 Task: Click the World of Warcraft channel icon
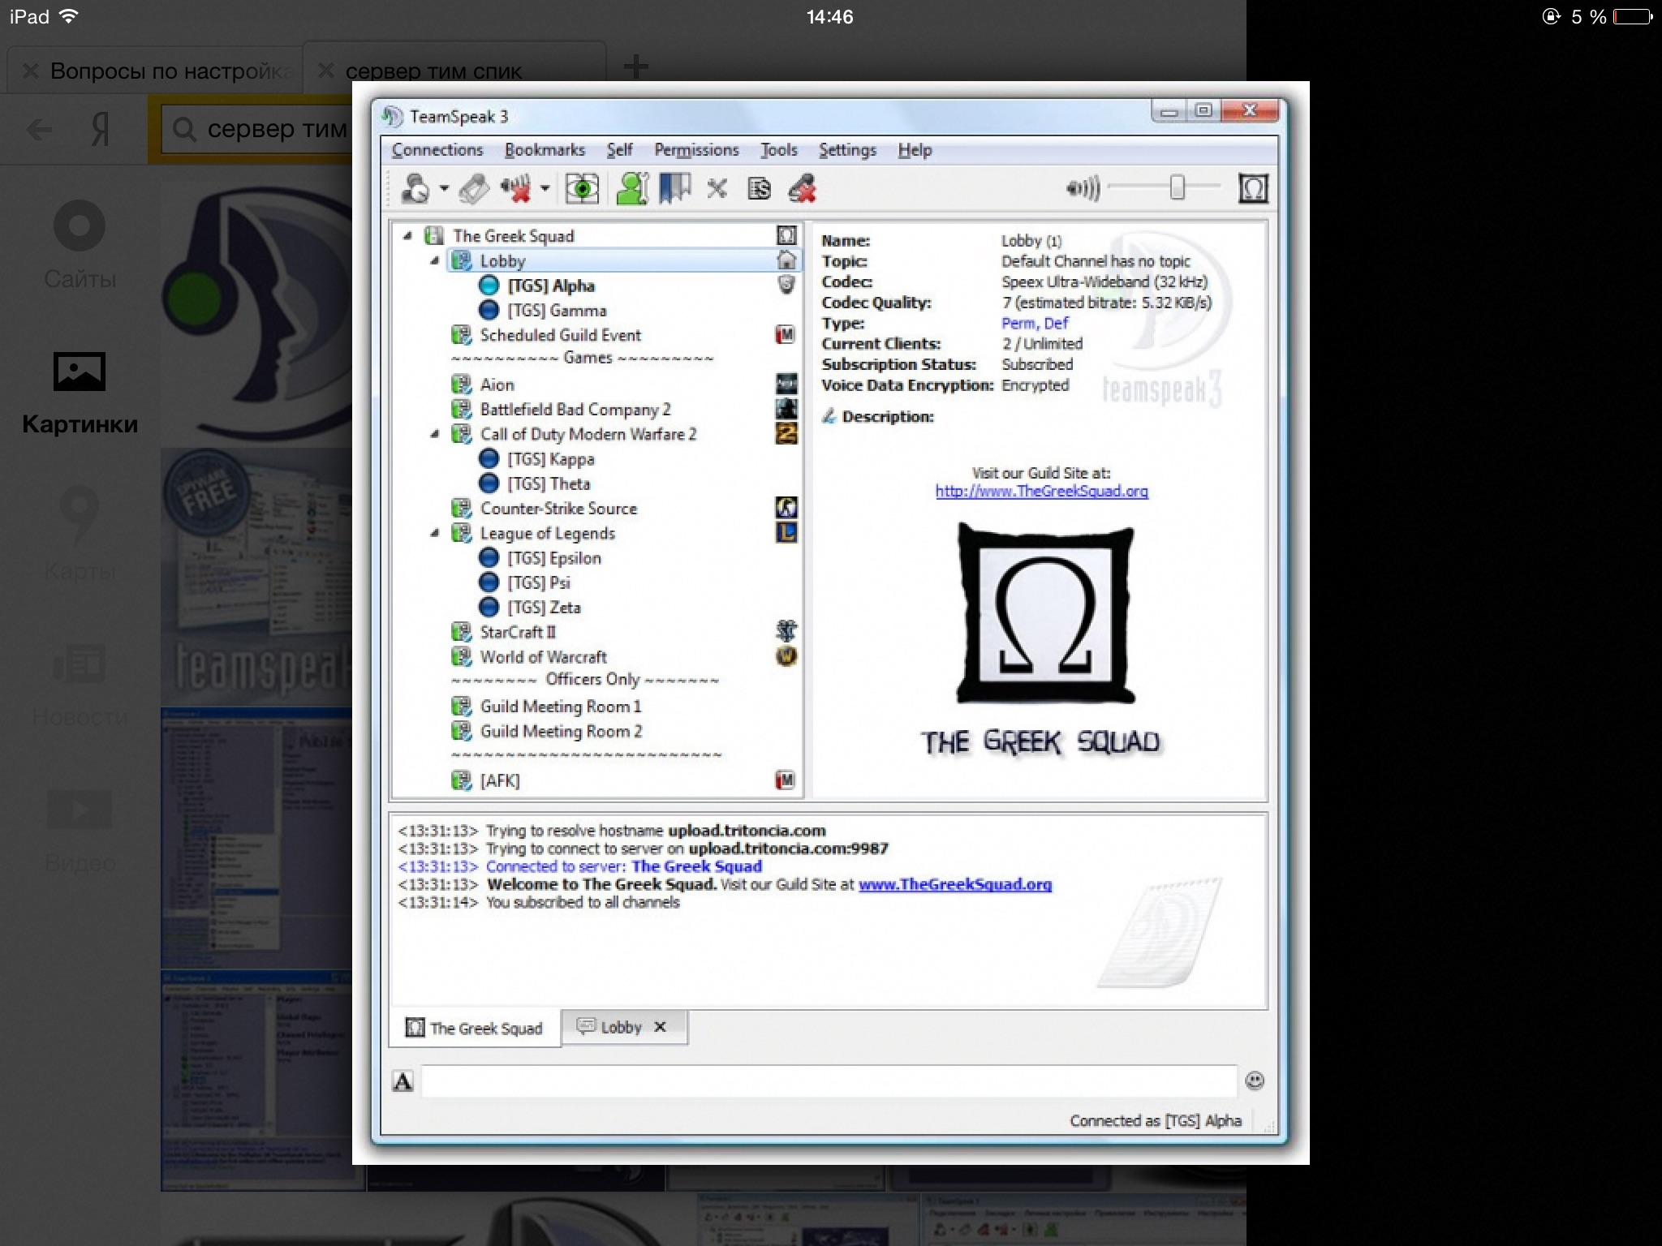tap(786, 656)
